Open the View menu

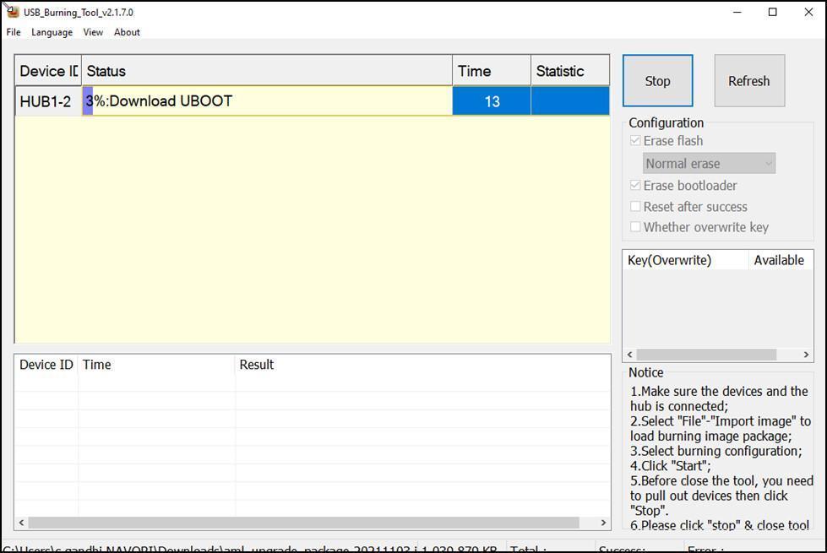(x=93, y=32)
